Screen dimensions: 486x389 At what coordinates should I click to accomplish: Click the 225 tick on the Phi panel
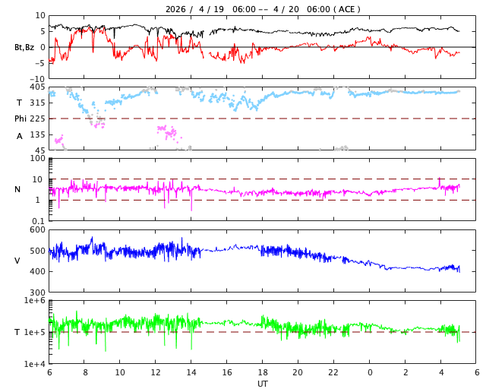(x=36, y=119)
